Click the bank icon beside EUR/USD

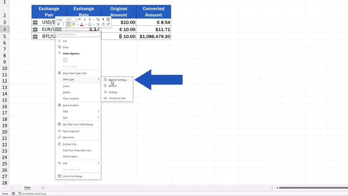tap(35, 29)
